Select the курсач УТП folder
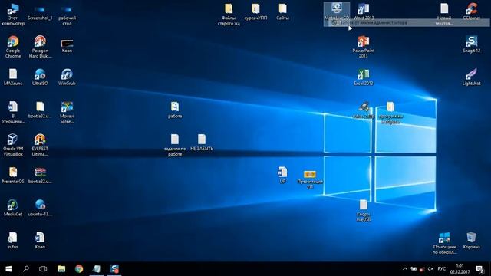The width and height of the screenshot is (491, 276). tap(255, 12)
